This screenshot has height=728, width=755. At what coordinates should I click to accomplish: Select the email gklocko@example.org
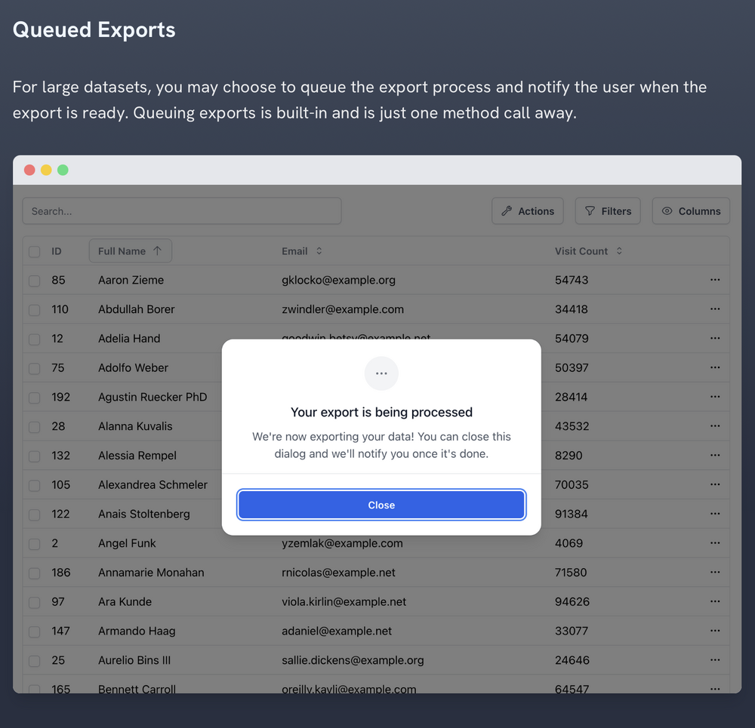(338, 280)
